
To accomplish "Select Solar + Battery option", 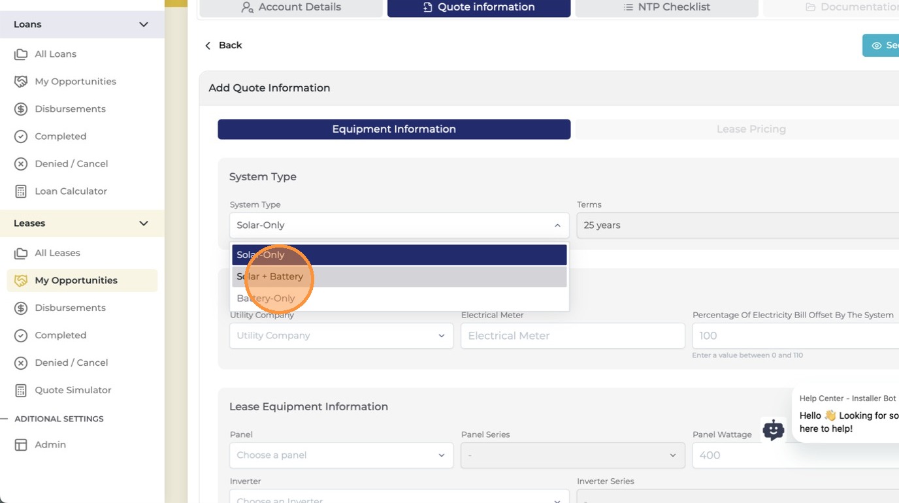I will click(399, 276).
